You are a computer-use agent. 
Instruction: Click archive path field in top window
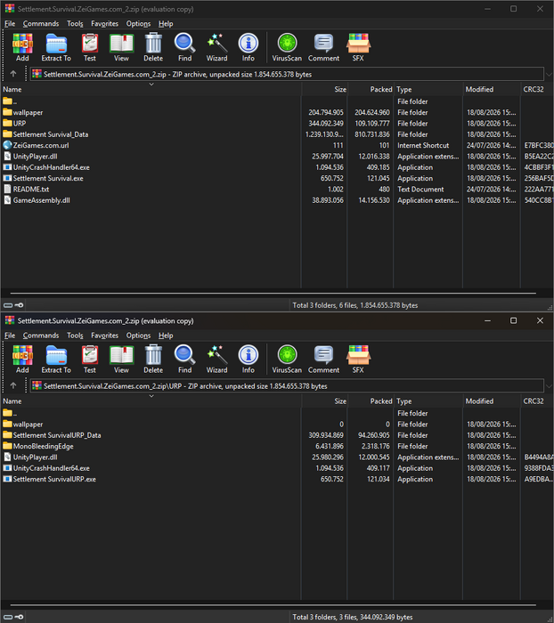287,74
